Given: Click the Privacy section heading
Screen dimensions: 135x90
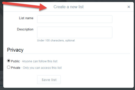Looking at the screenshot, I should (x=15, y=50).
